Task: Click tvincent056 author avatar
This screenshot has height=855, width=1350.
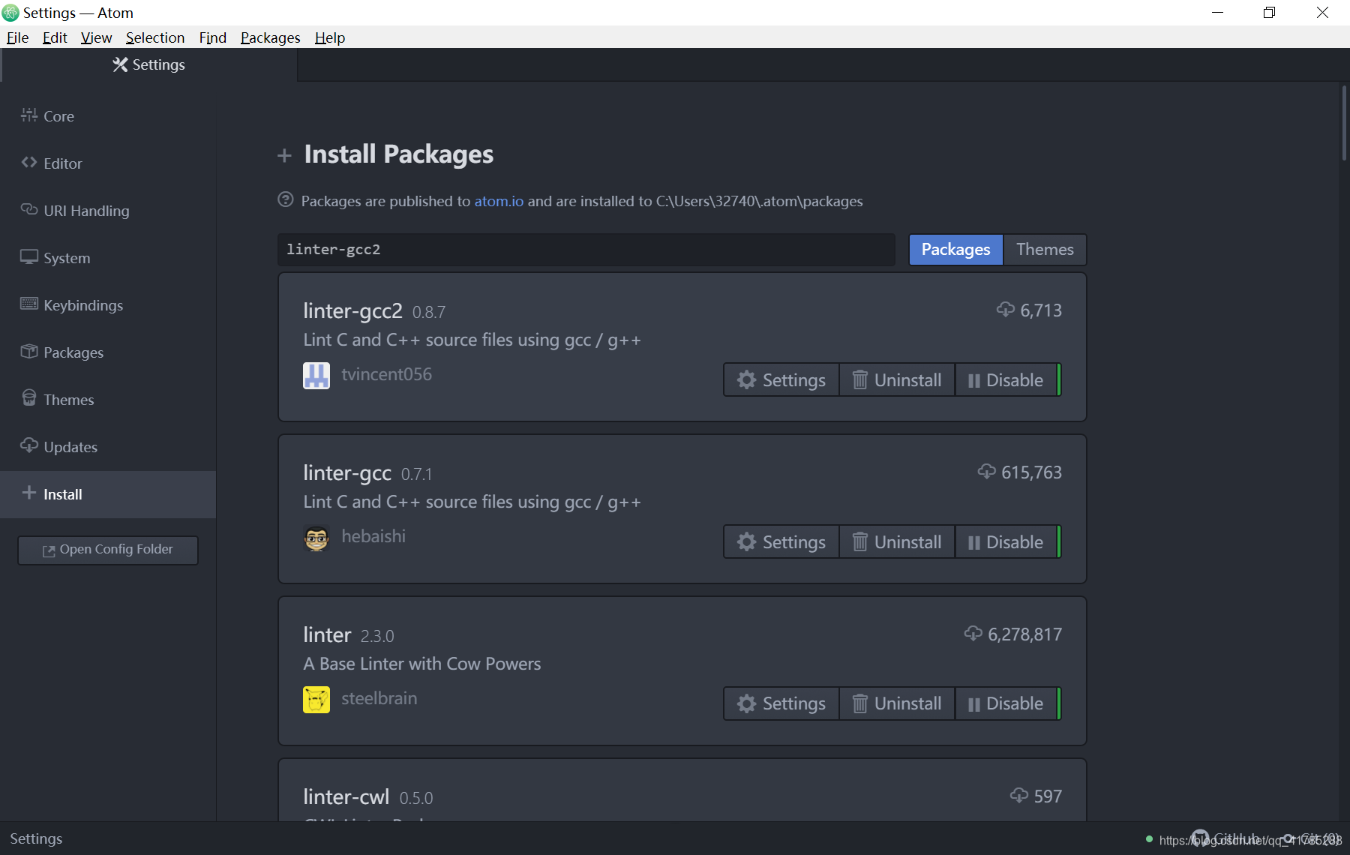Action: 316,375
